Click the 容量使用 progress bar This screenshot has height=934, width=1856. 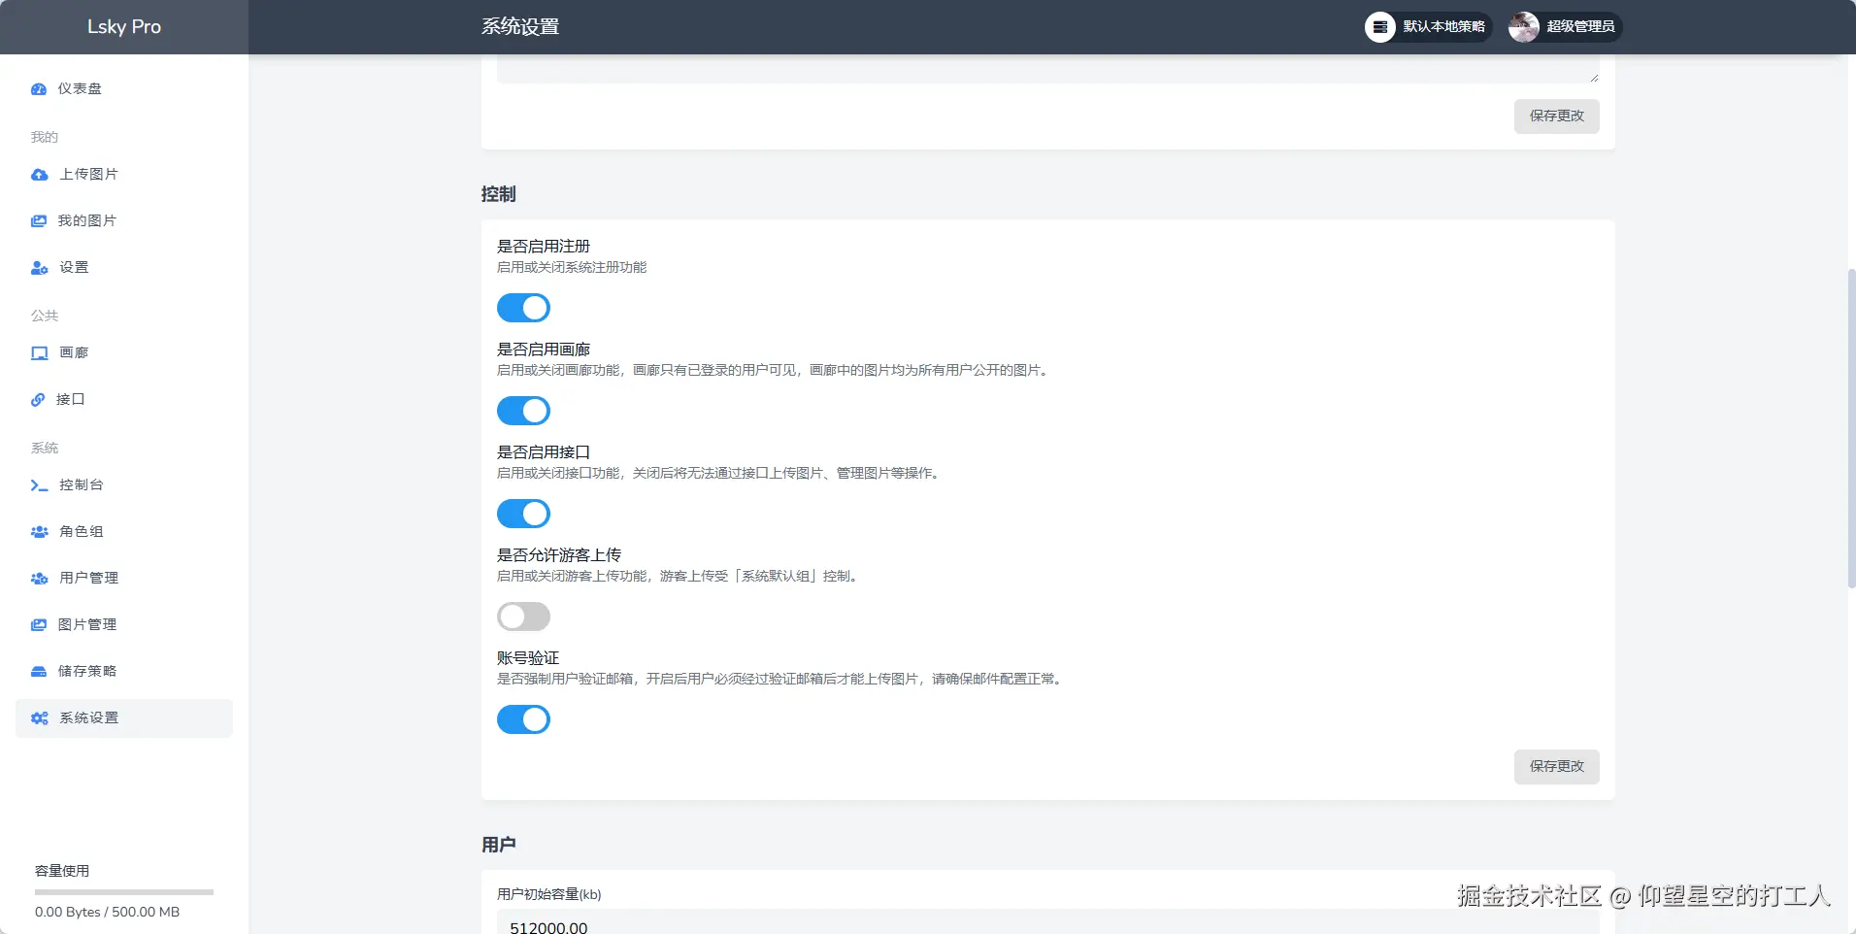point(124,892)
